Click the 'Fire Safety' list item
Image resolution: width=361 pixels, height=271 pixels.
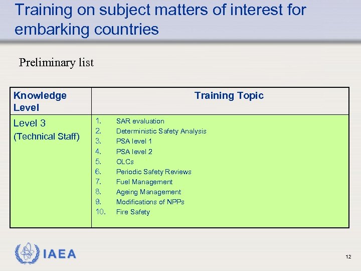click(x=133, y=212)
